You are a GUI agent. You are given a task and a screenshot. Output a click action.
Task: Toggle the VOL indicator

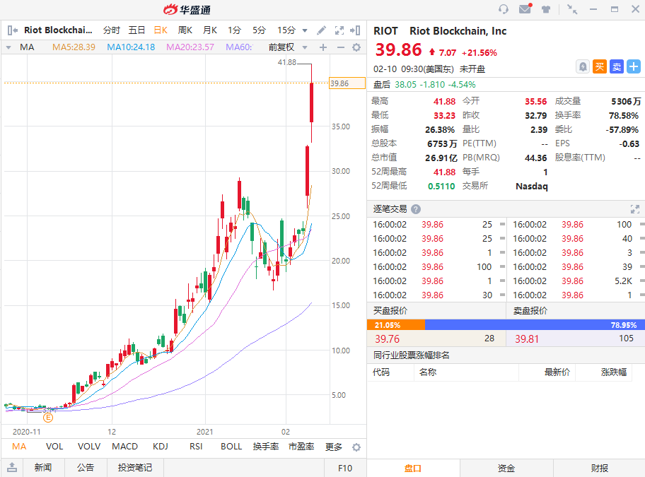tap(54, 447)
